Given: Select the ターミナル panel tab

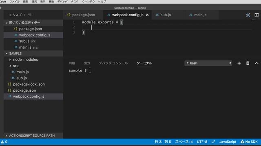Looking at the screenshot, I should pyautogui.click(x=144, y=63).
